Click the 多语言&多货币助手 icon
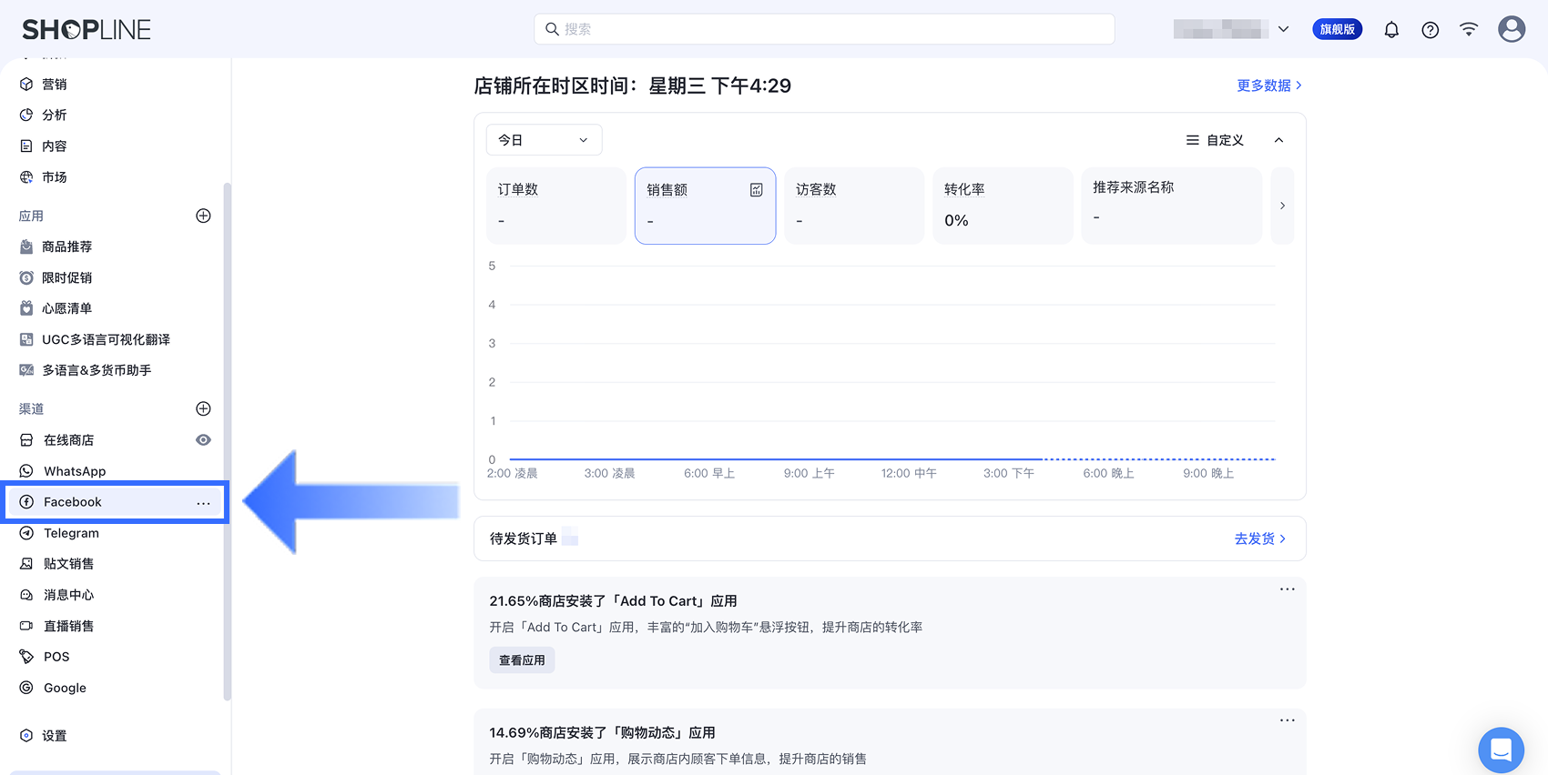1548x775 pixels. [26, 370]
